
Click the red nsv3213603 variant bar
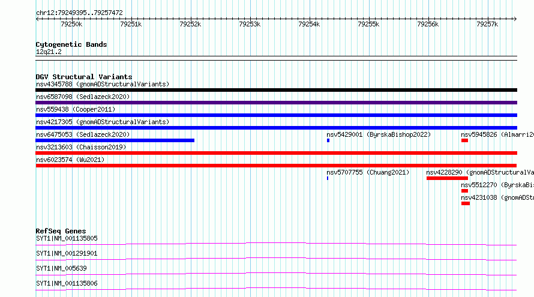coord(276,153)
